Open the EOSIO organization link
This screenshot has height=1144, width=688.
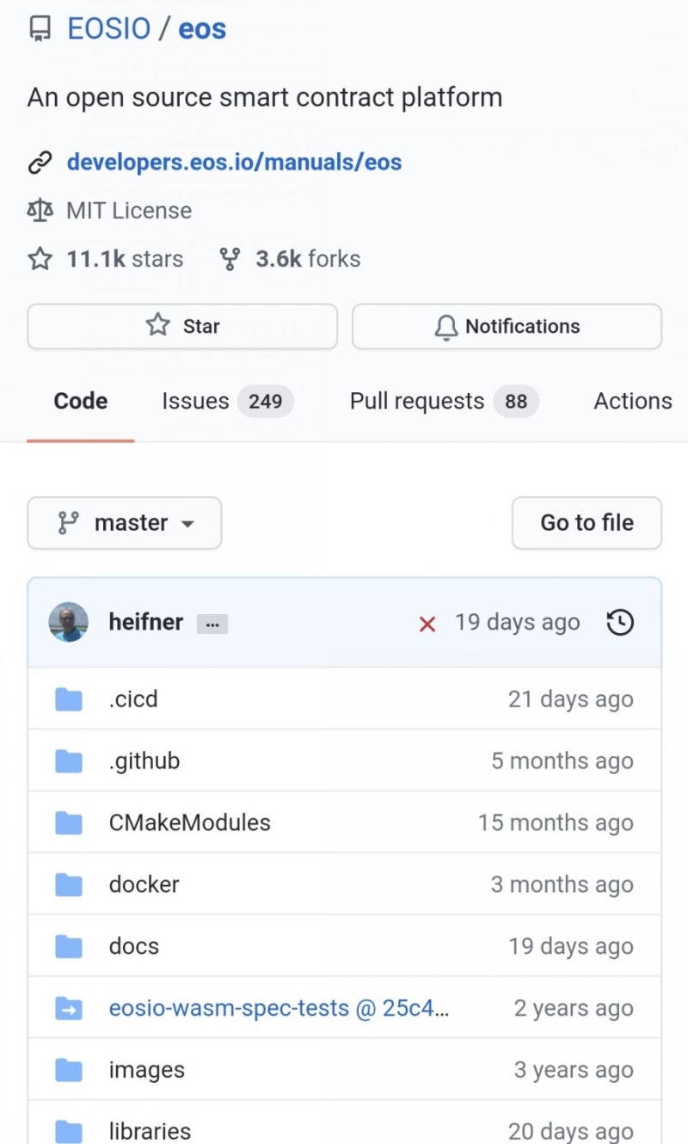(x=109, y=29)
